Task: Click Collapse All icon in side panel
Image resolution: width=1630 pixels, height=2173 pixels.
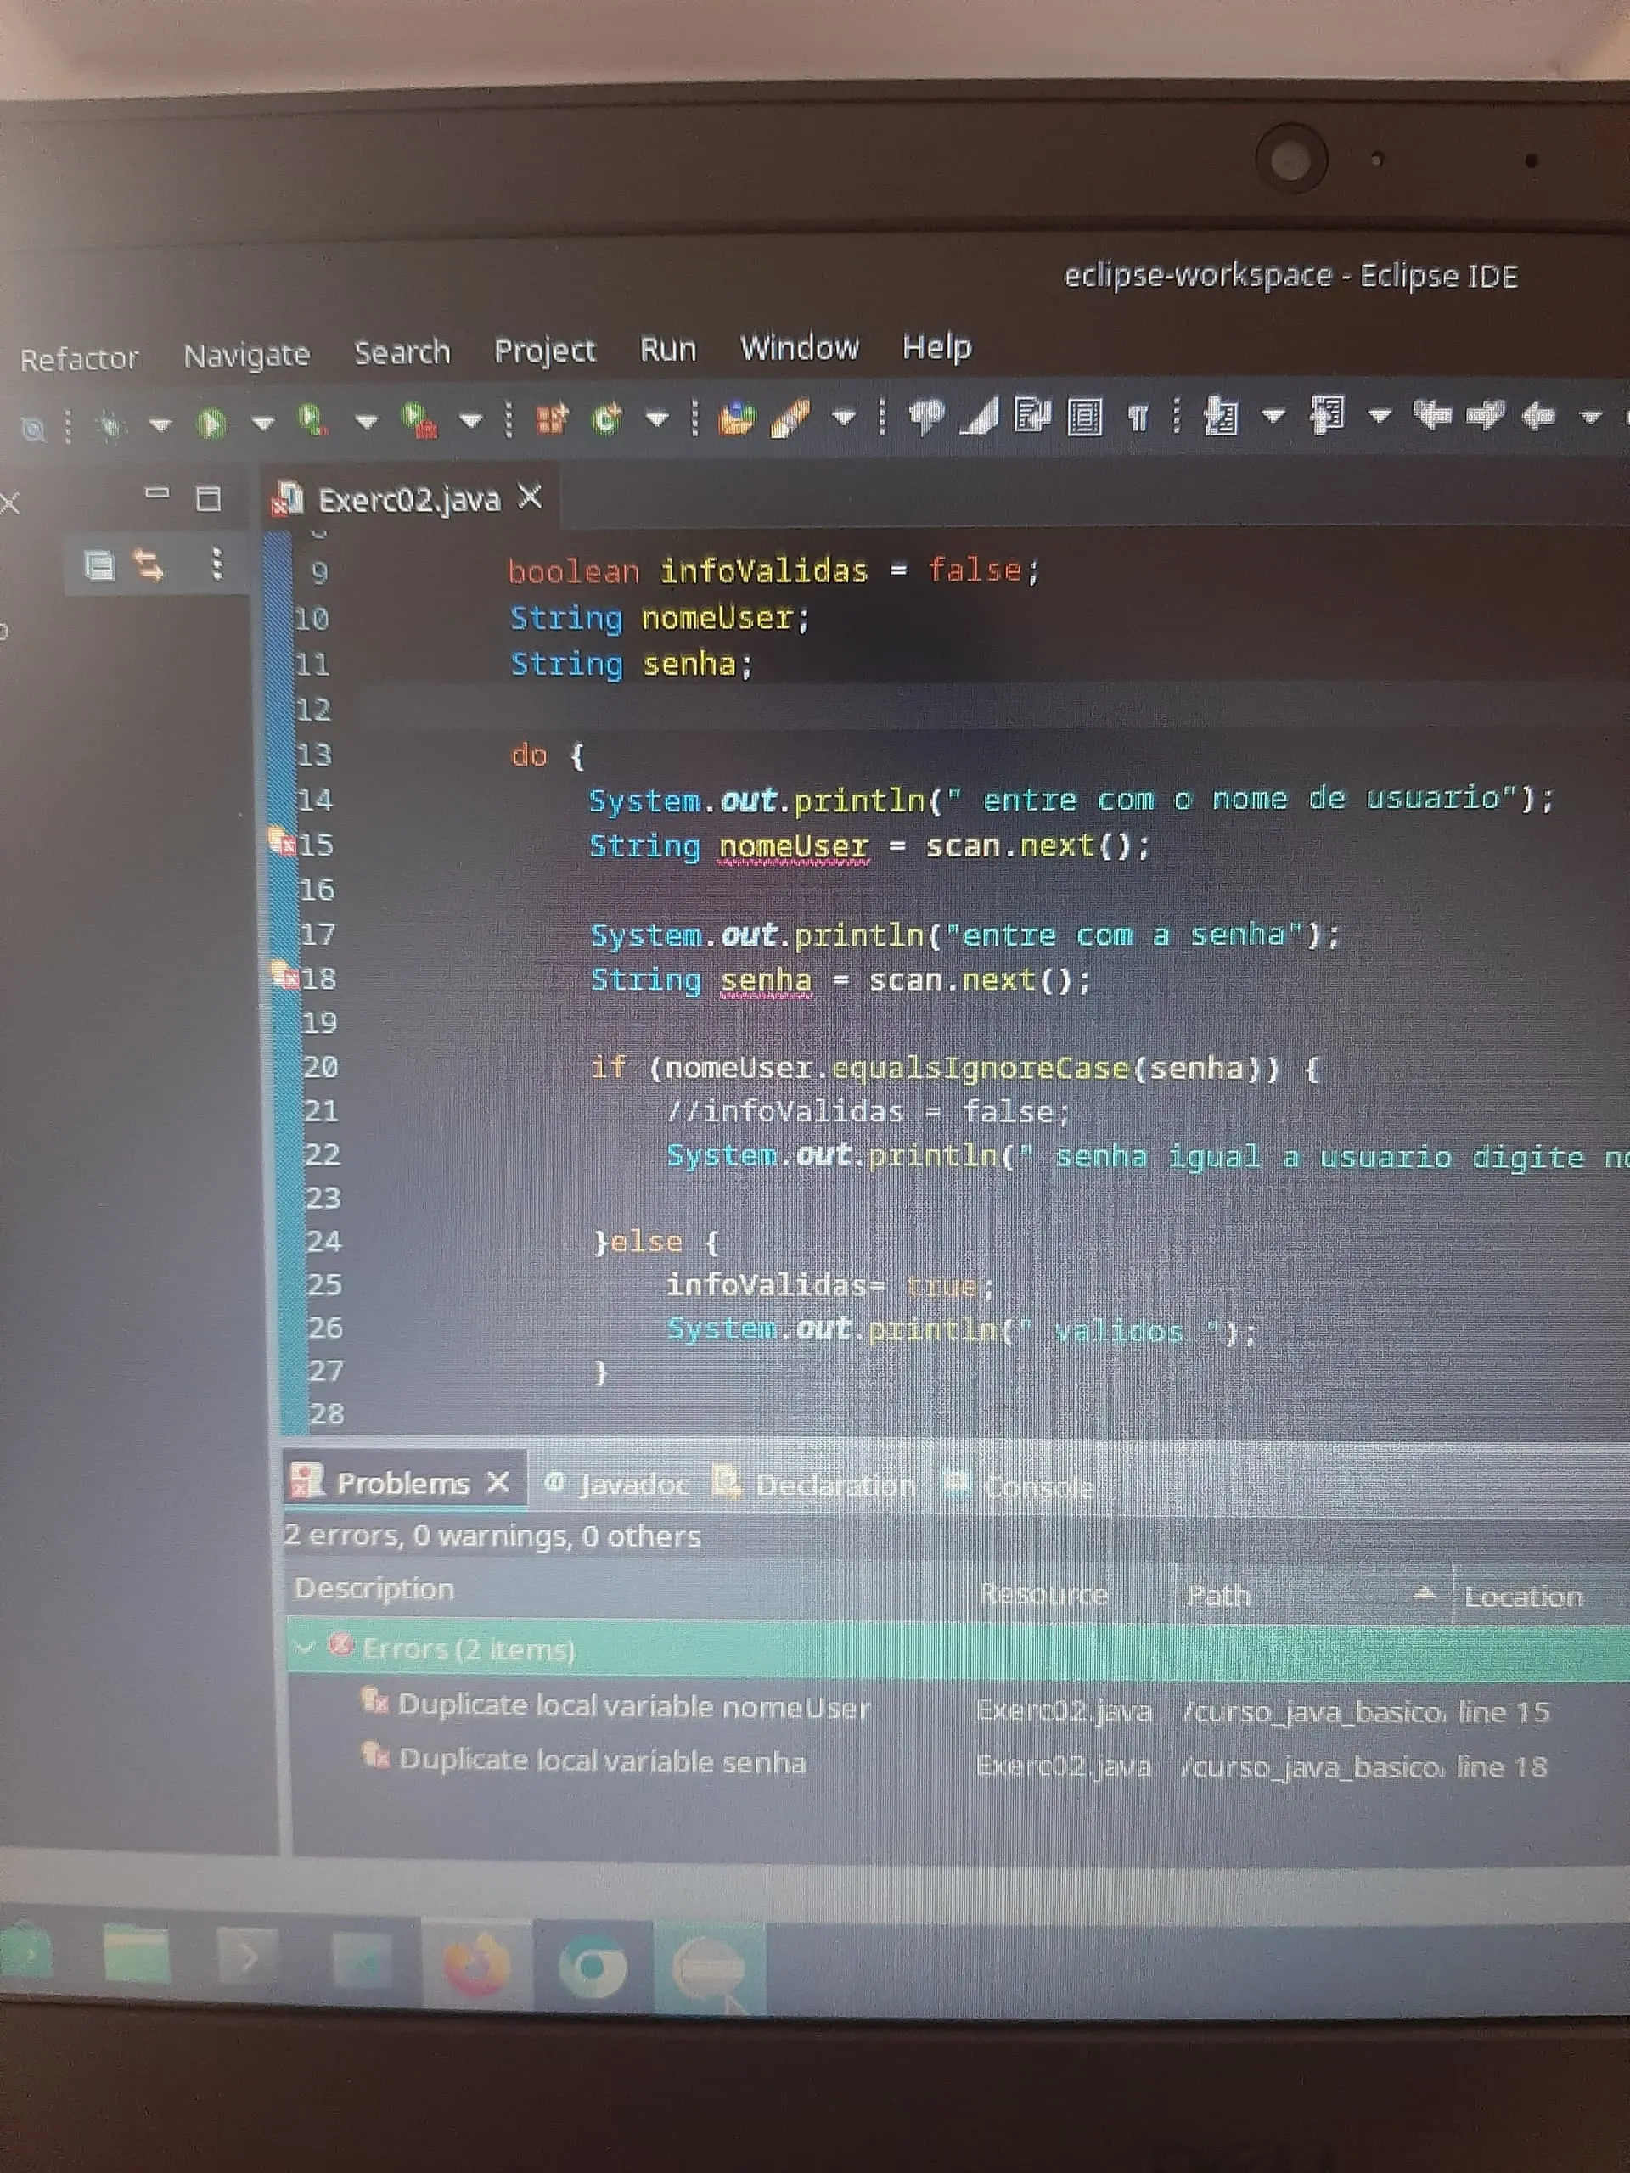Action: (99, 566)
